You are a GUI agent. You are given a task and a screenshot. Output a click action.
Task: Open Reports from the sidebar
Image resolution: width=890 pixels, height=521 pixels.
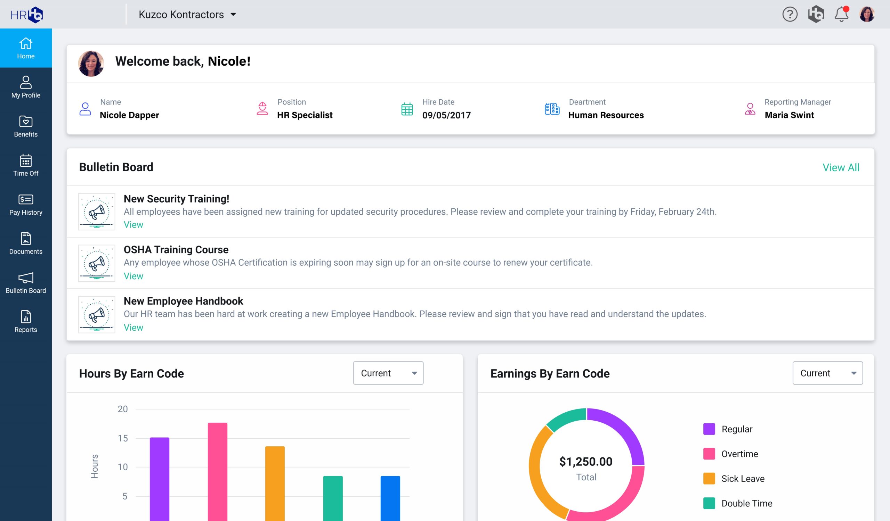point(26,321)
